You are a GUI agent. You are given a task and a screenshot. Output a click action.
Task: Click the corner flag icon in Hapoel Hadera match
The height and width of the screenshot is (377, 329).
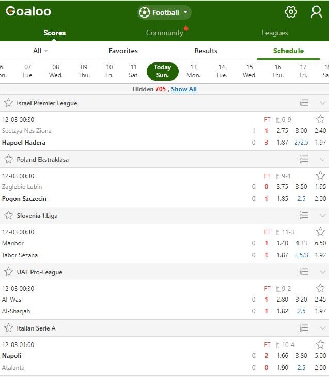[x=278, y=120]
